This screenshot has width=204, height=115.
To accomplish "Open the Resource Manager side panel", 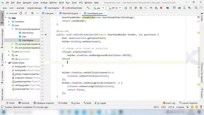I will click(x=2, y=39).
